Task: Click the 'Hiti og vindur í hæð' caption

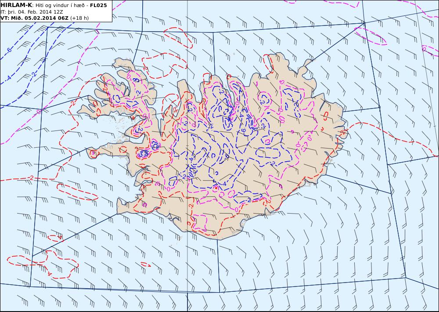Action: coord(60,5)
